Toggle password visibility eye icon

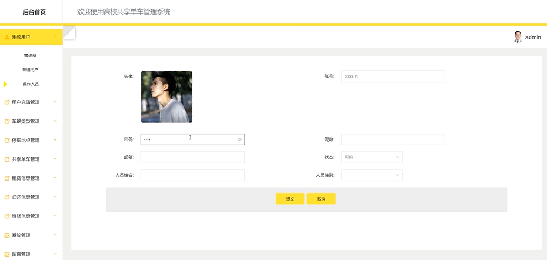239,139
